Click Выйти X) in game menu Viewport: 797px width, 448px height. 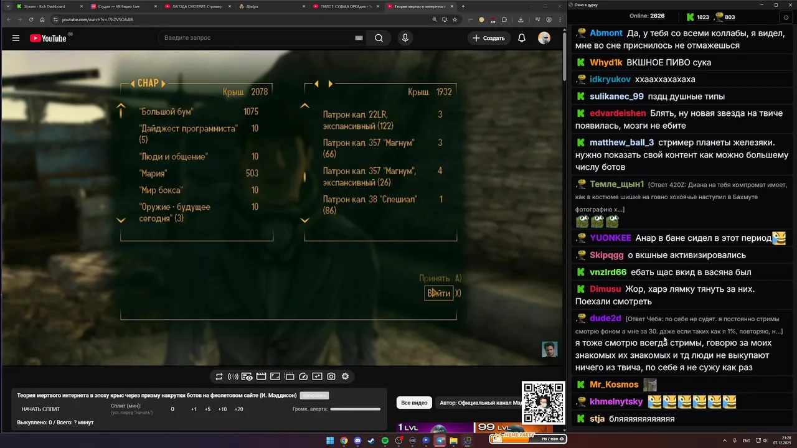[x=443, y=293]
